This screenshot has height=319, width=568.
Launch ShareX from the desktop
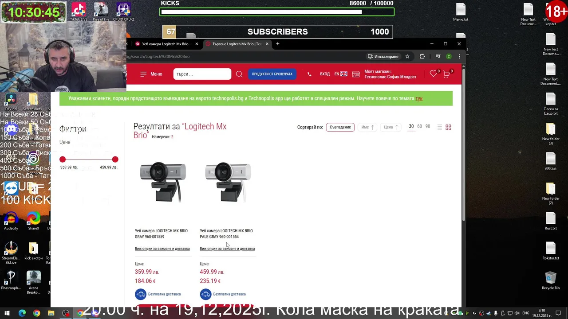point(33,221)
